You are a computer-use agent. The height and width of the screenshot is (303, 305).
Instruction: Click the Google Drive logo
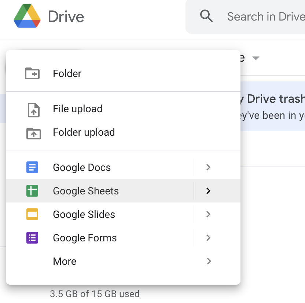pos(27,16)
